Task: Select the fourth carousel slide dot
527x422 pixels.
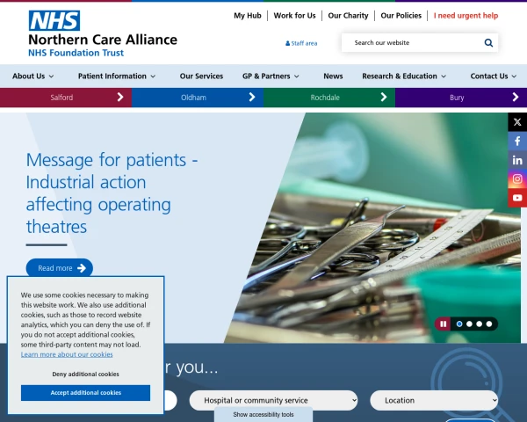Action: point(489,324)
